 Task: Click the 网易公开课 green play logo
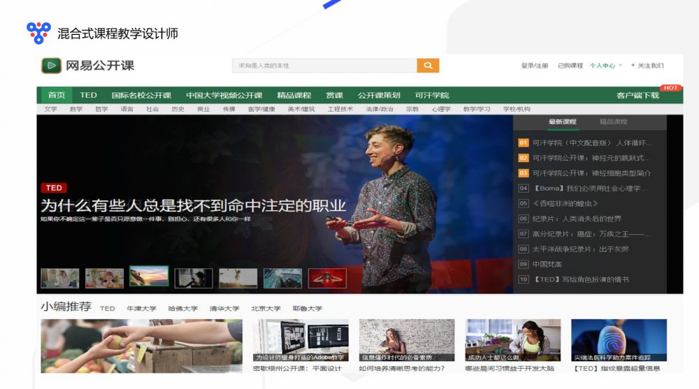click(50, 66)
